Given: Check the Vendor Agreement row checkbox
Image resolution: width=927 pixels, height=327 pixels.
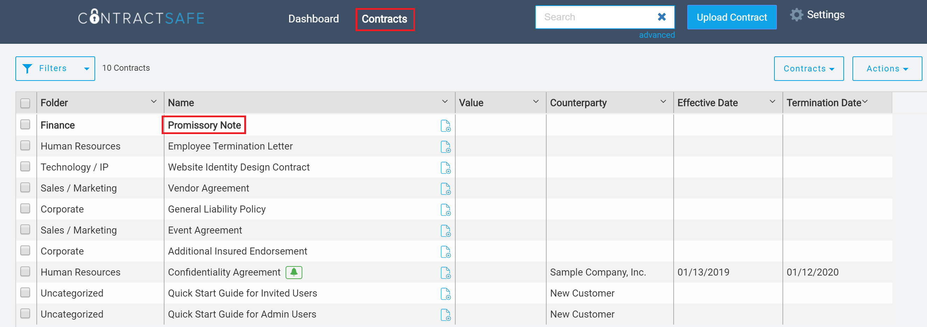Looking at the screenshot, I should tap(25, 187).
